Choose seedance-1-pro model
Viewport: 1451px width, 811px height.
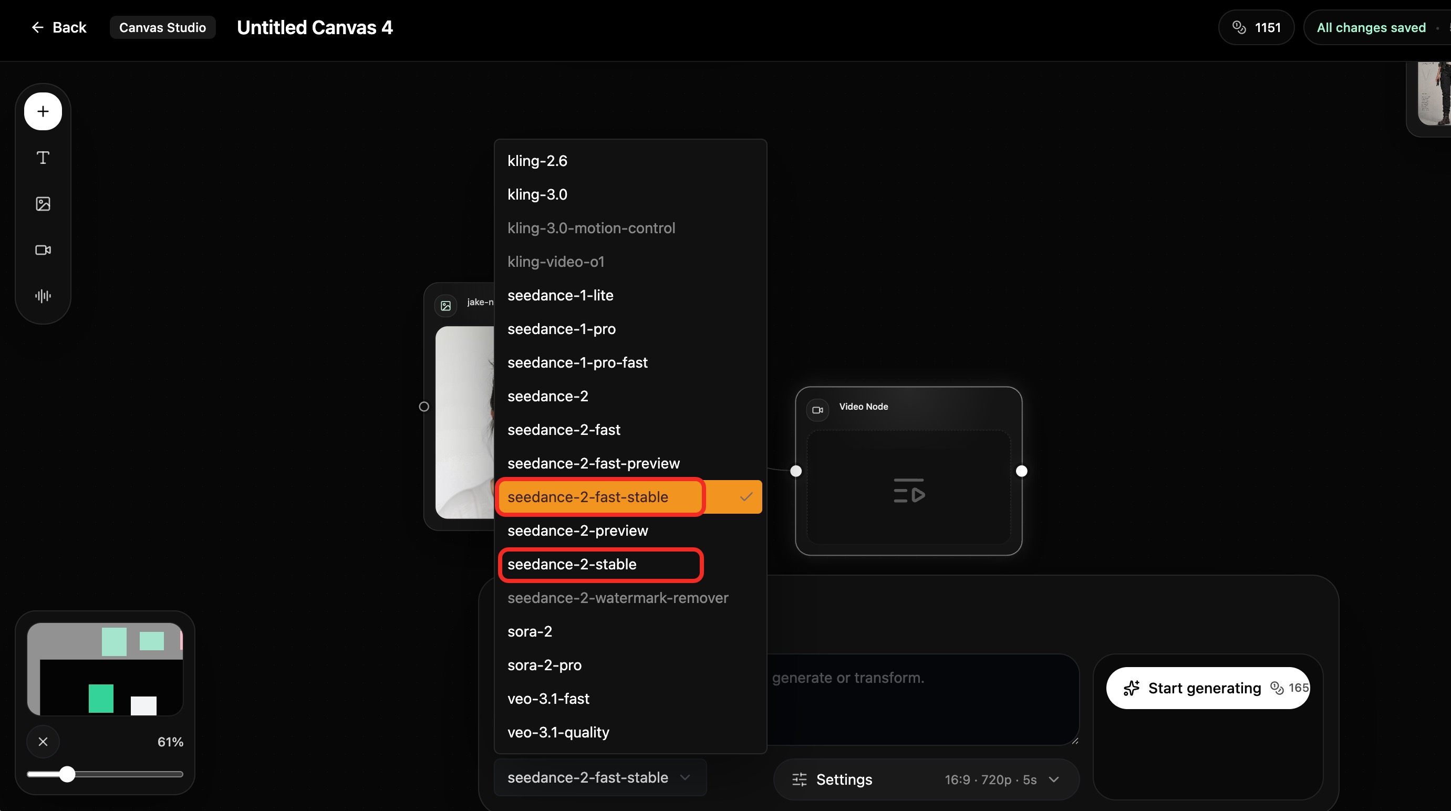(630, 329)
